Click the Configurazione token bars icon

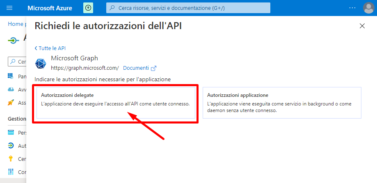pos(11,172)
